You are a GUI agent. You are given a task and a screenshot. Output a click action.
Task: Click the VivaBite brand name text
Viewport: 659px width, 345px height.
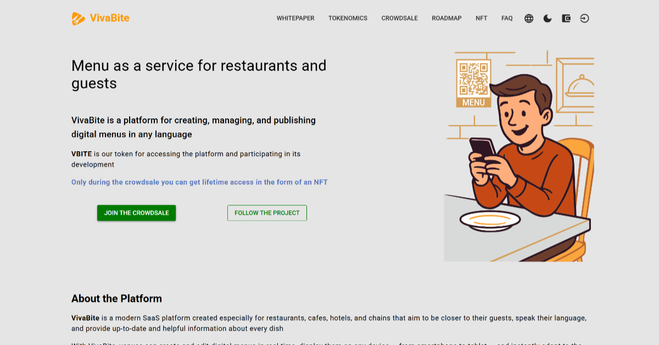coord(109,18)
